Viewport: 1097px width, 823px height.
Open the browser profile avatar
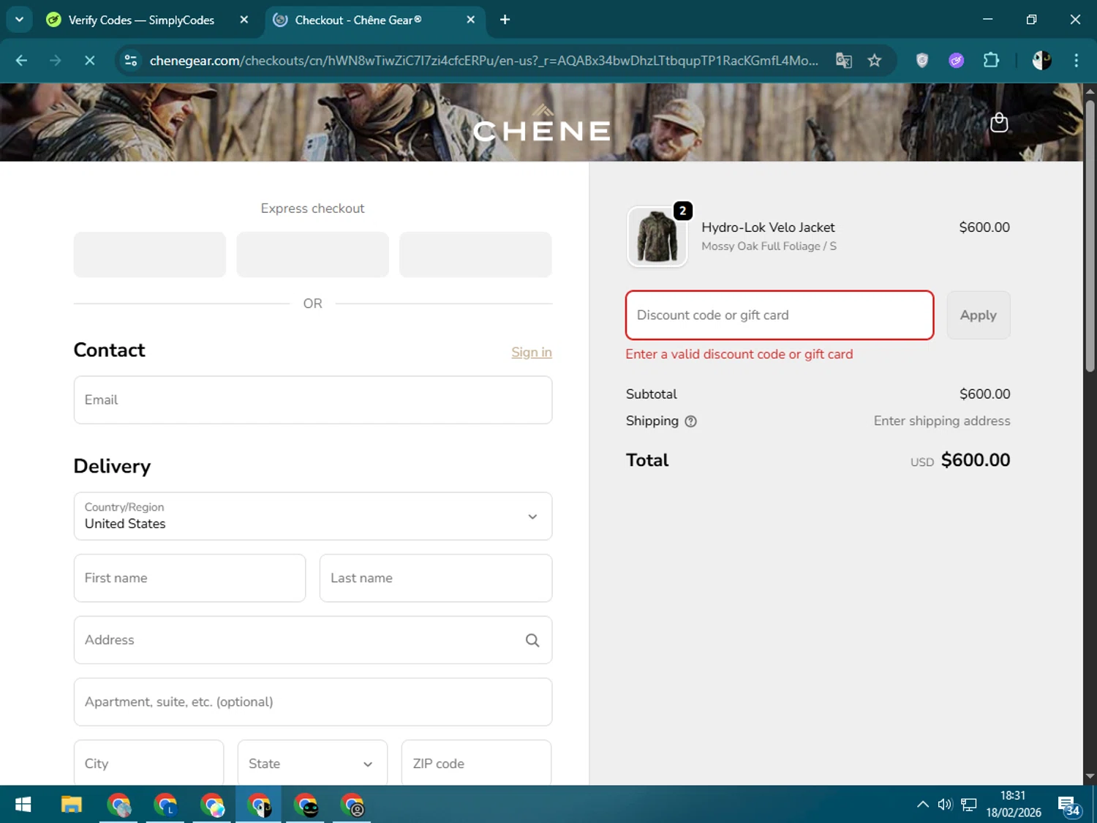(x=1041, y=61)
